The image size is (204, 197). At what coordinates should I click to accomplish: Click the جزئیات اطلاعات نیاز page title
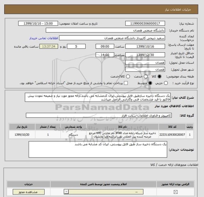coord(178,10)
